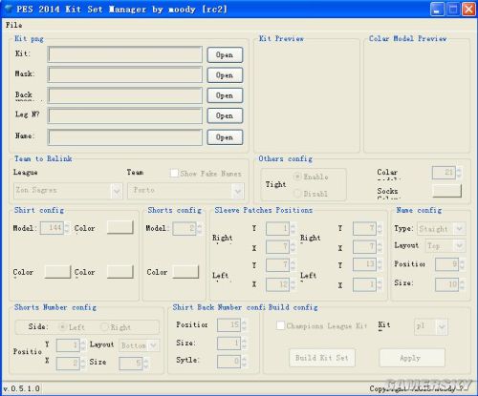Open the Socks color swatch

[x=447, y=191]
